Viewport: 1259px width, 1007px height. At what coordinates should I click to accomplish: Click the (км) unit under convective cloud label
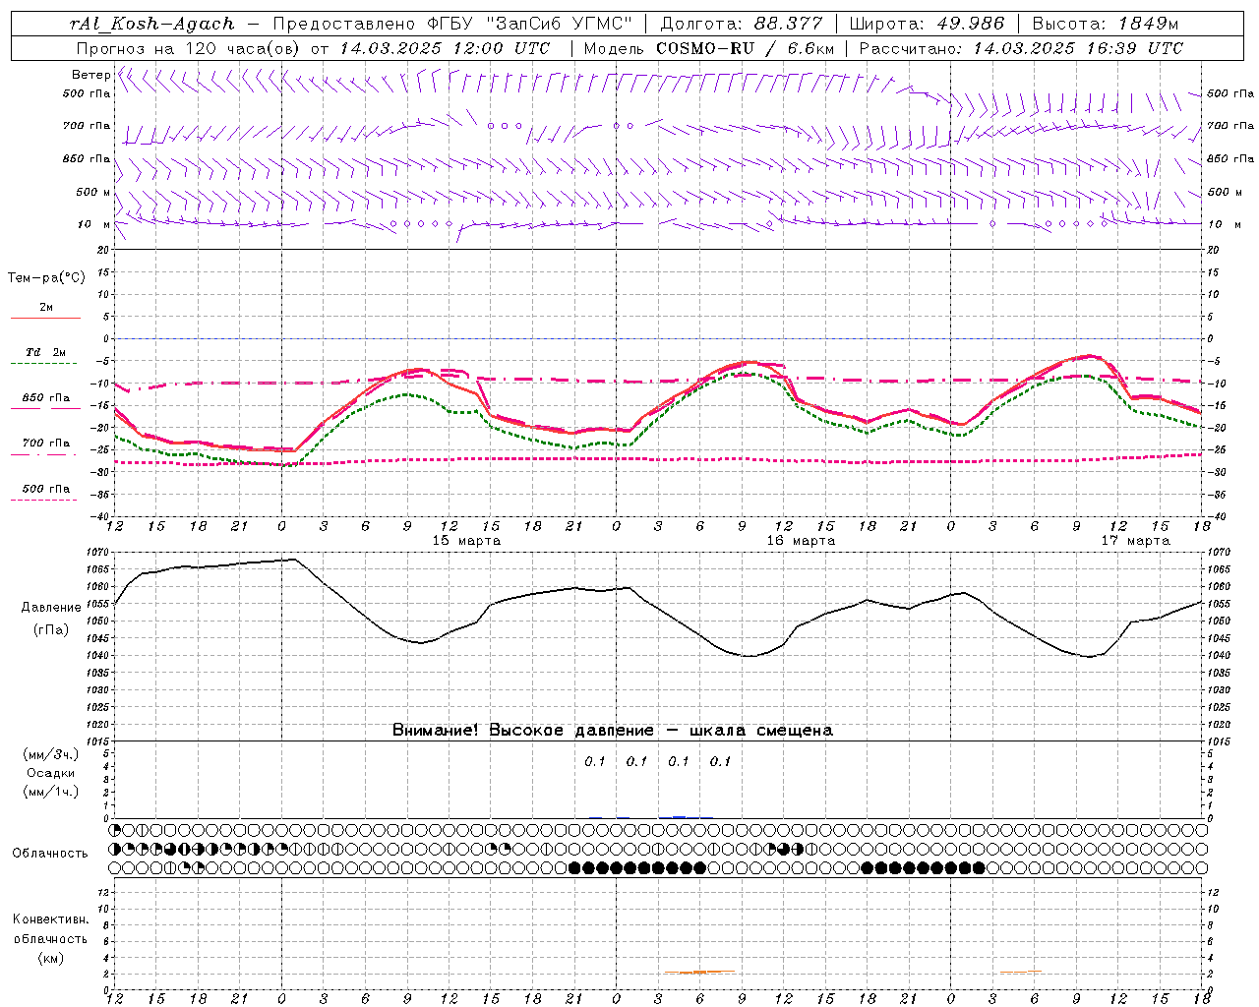tap(51, 958)
